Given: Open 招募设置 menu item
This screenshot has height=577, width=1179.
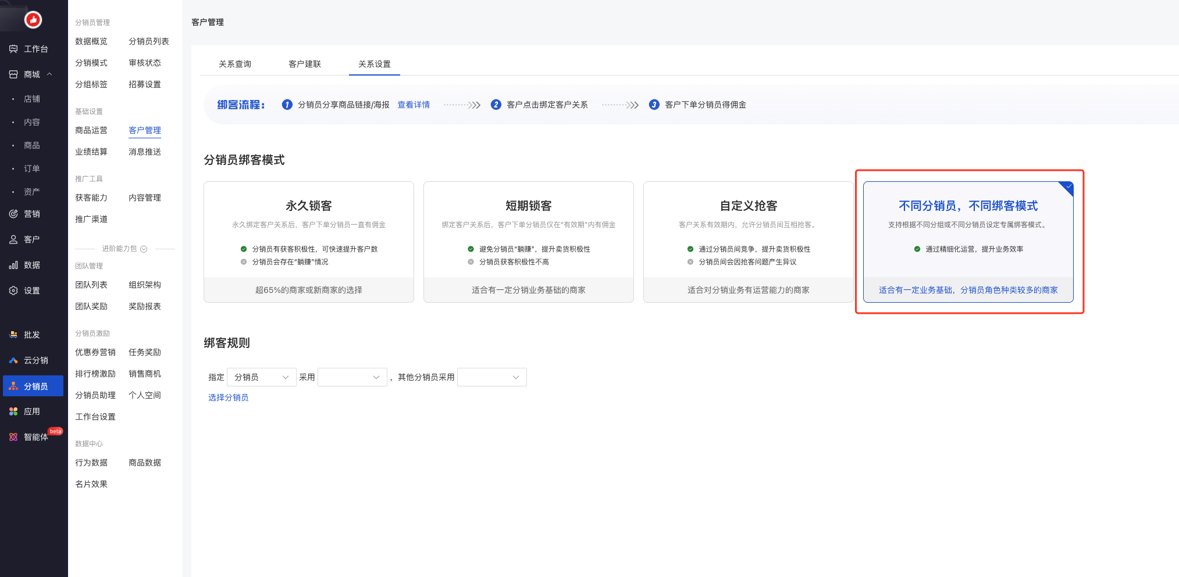Looking at the screenshot, I should [x=145, y=84].
